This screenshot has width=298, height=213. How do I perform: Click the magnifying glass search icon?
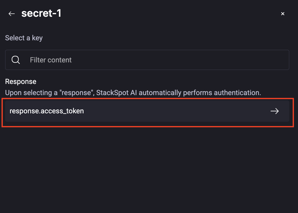tap(16, 60)
